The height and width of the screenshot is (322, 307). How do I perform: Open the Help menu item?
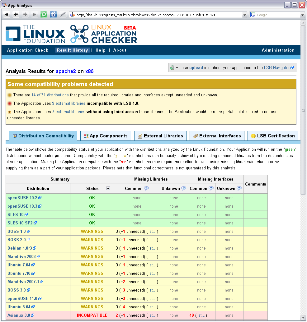(100, 50)
